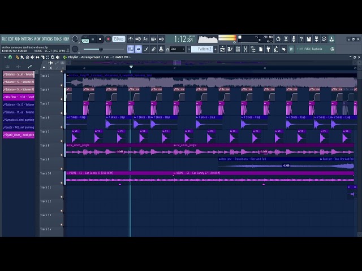Screen dimensions: 362x271
Task: Click 'ISH - CHANT YO' breadcrumb dropdown
Action: pos(117,57)
